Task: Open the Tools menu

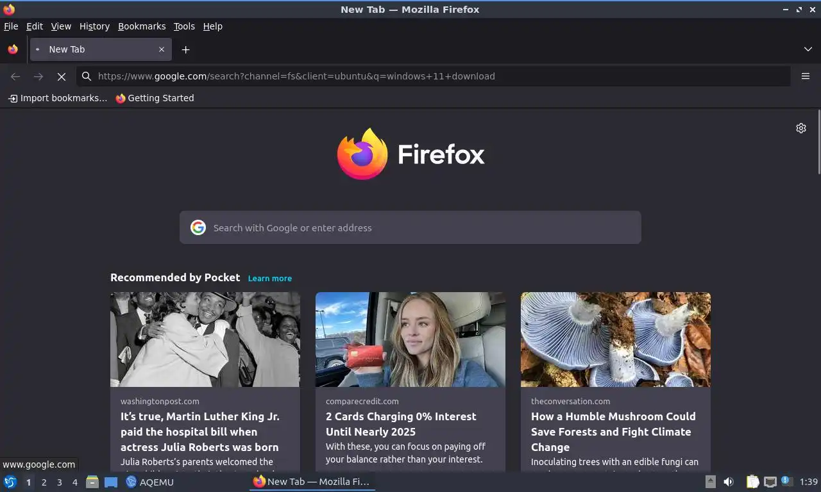Action: (184, 26)
